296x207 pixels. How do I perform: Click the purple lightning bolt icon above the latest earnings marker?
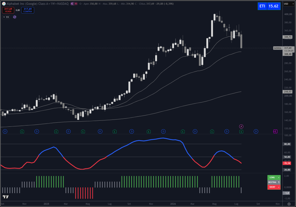click(x=241, y=126)
